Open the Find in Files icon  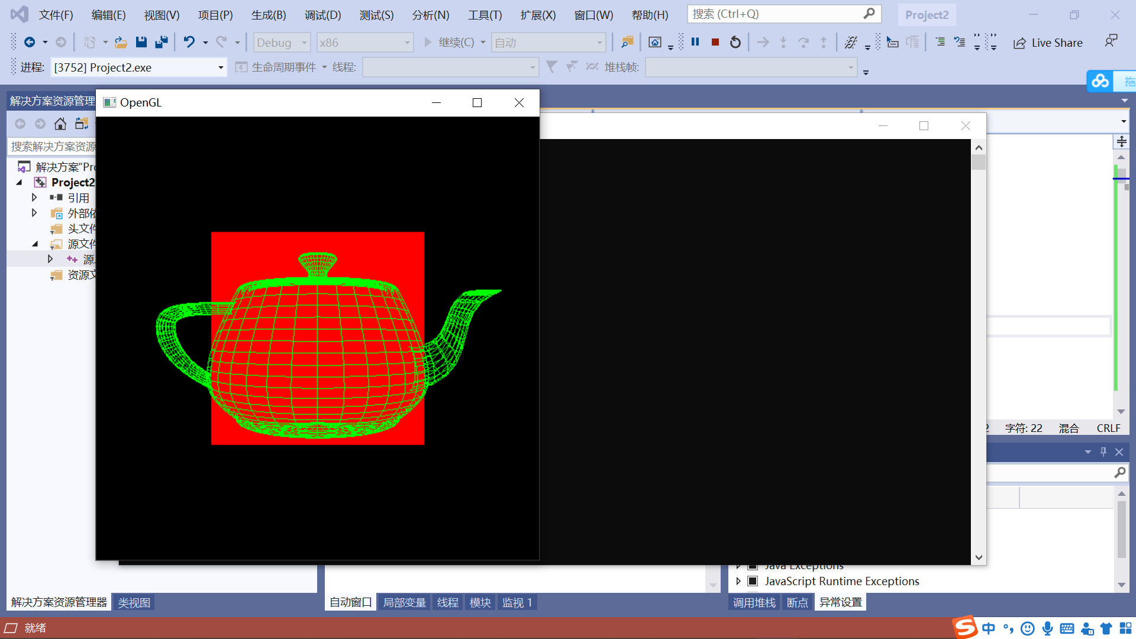coord(627,42)
